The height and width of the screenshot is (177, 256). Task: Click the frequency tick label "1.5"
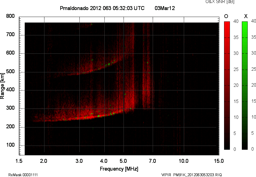(x=19, y=161)
